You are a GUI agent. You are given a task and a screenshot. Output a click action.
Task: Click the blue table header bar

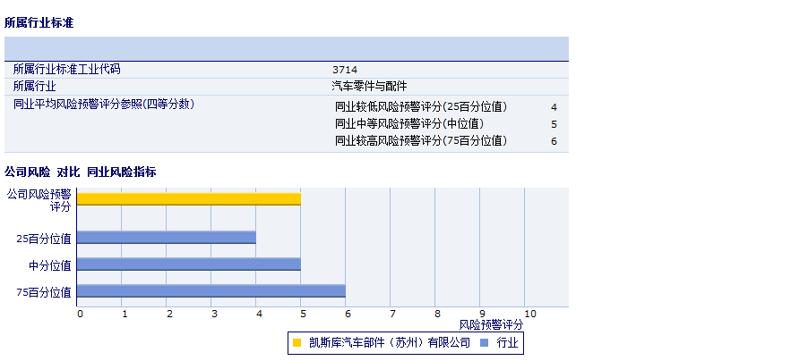[287, 48]
